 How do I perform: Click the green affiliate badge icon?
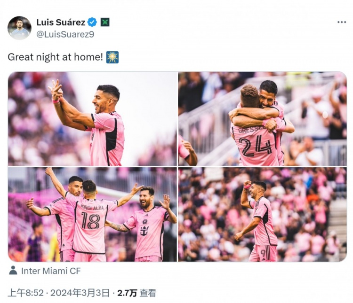pyautogui.click(x=105, y=22)
